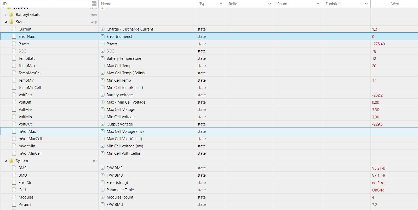Click the file icon of Current row
The width and height of the screenshot is (418, 210).
14,29
